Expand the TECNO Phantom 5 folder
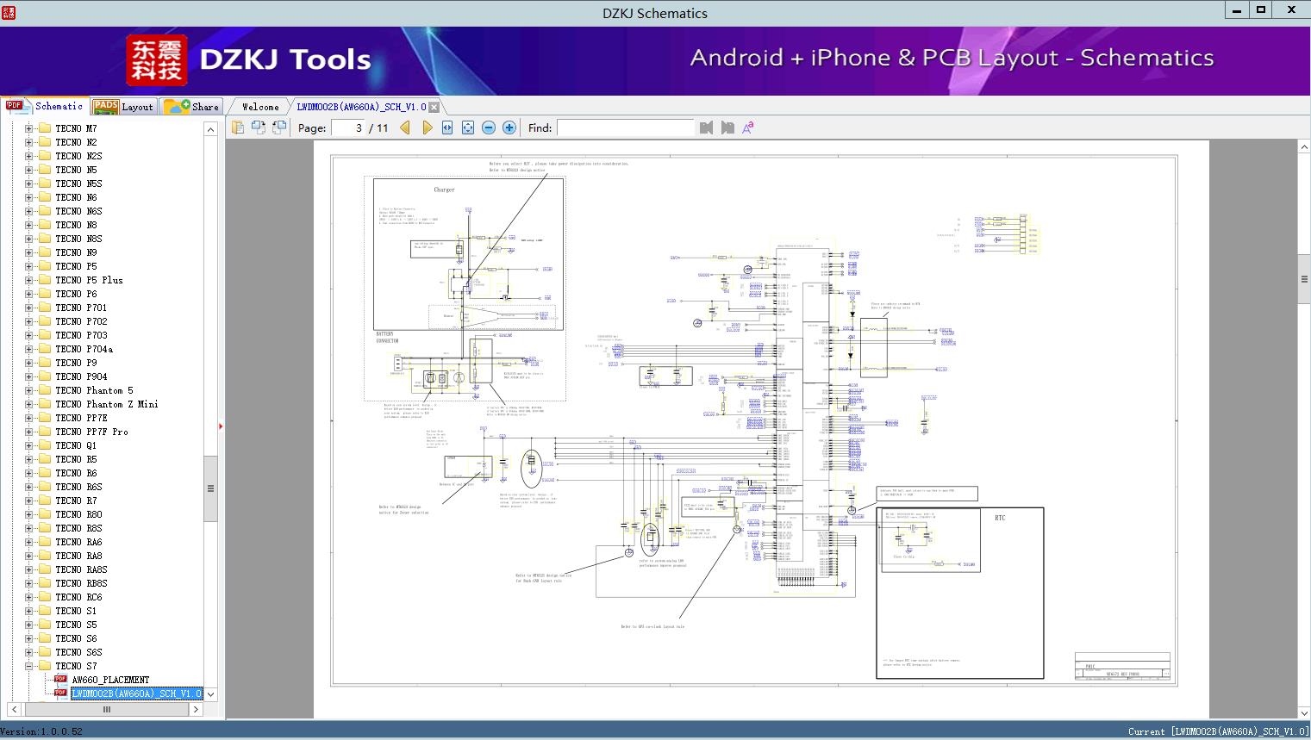The height and width of the screenshot is (740, 1311). click(28, 390)
